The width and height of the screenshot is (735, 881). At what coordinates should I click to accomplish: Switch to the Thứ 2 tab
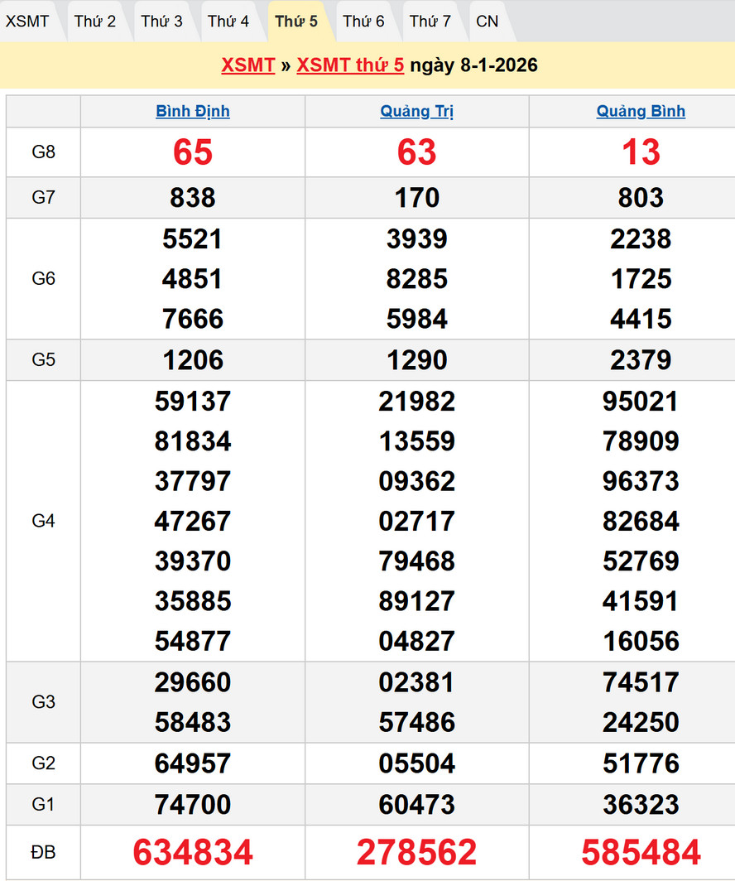click(x=95, y=22)
